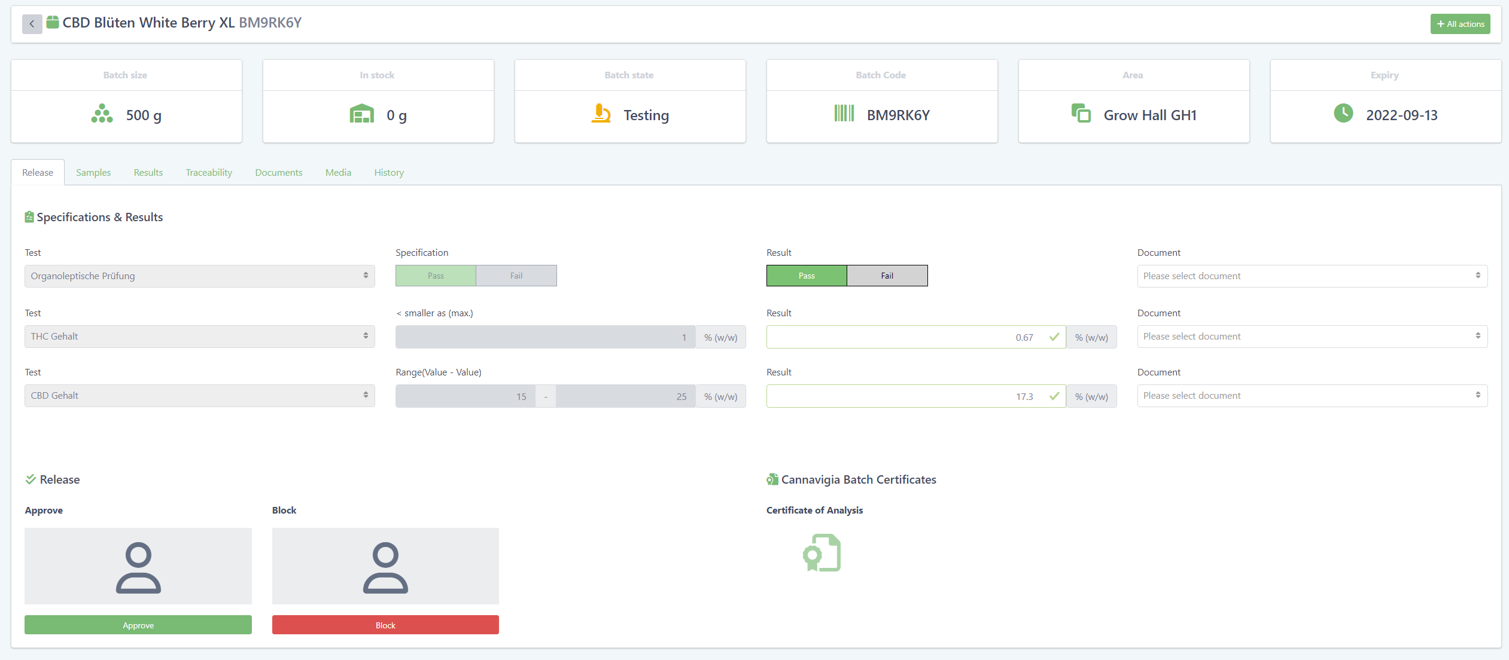Click the clock icon next to expiry date

[1343, 114]
